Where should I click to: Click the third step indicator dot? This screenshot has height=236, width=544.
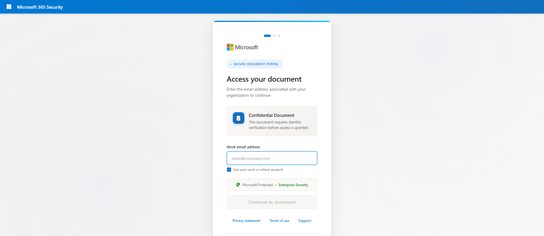[279, 36]
